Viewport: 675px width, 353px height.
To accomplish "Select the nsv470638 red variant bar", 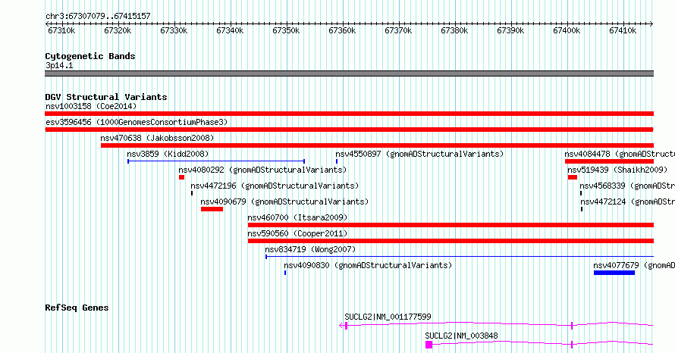I will [377, 145].
